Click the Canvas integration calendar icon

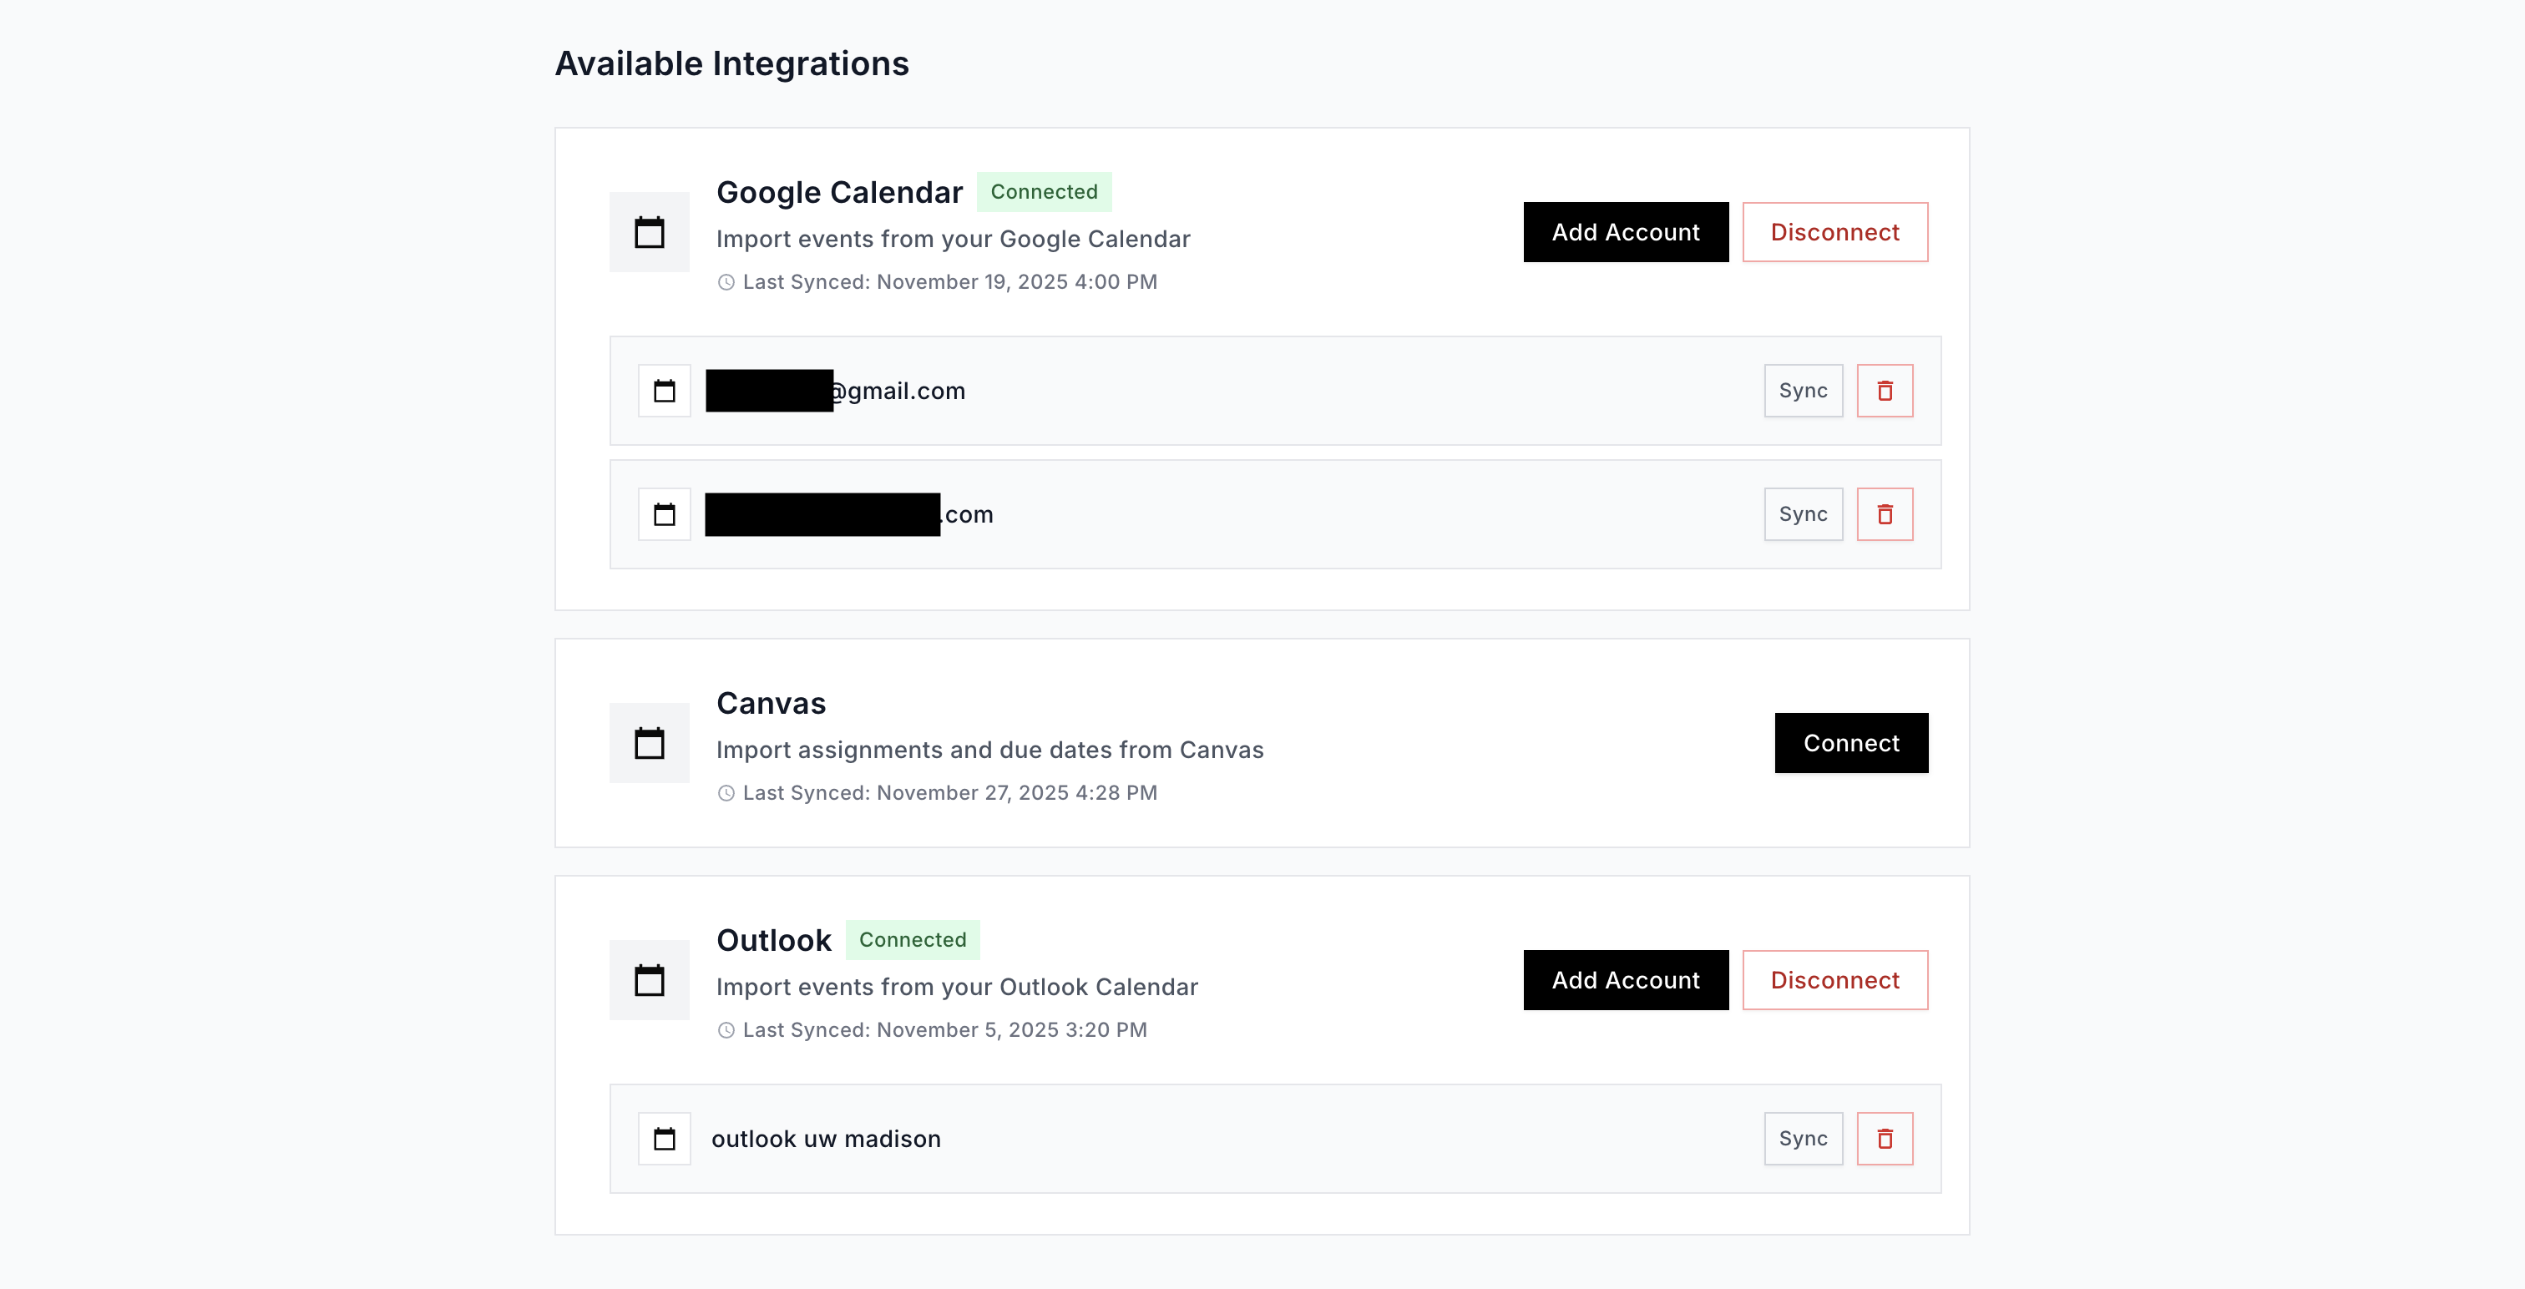649,742
